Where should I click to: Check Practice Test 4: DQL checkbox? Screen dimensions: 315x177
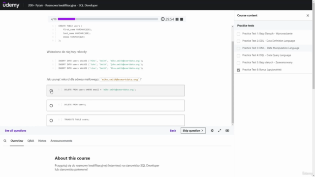[238, 56]
